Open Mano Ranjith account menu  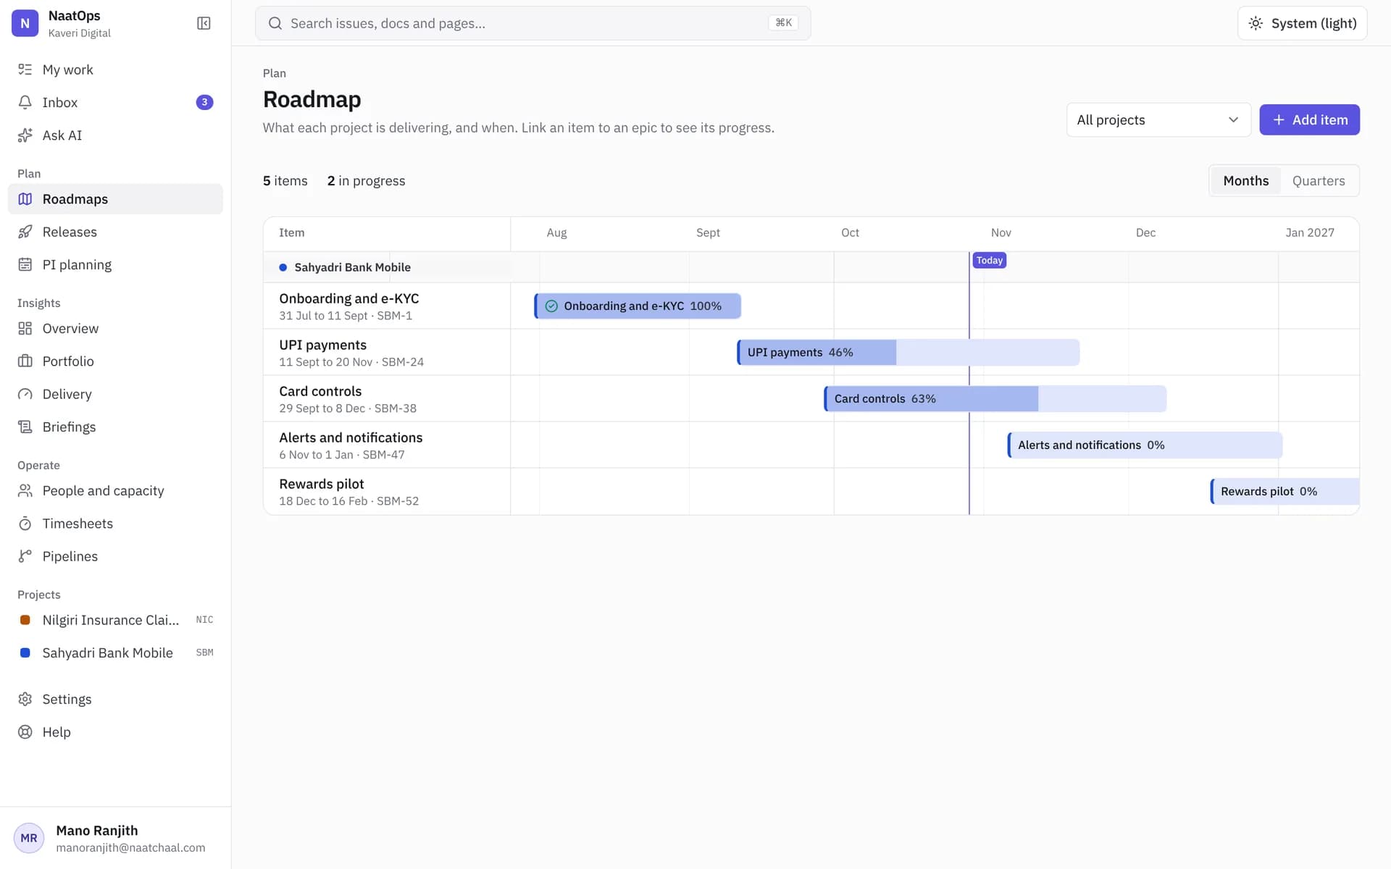tap(115, 838)
